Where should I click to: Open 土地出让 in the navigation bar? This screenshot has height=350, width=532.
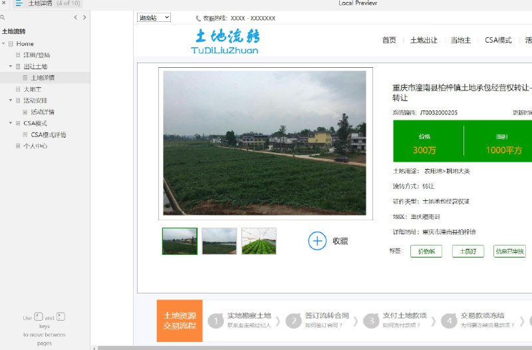pyautogui.click(x=424, y=40)
